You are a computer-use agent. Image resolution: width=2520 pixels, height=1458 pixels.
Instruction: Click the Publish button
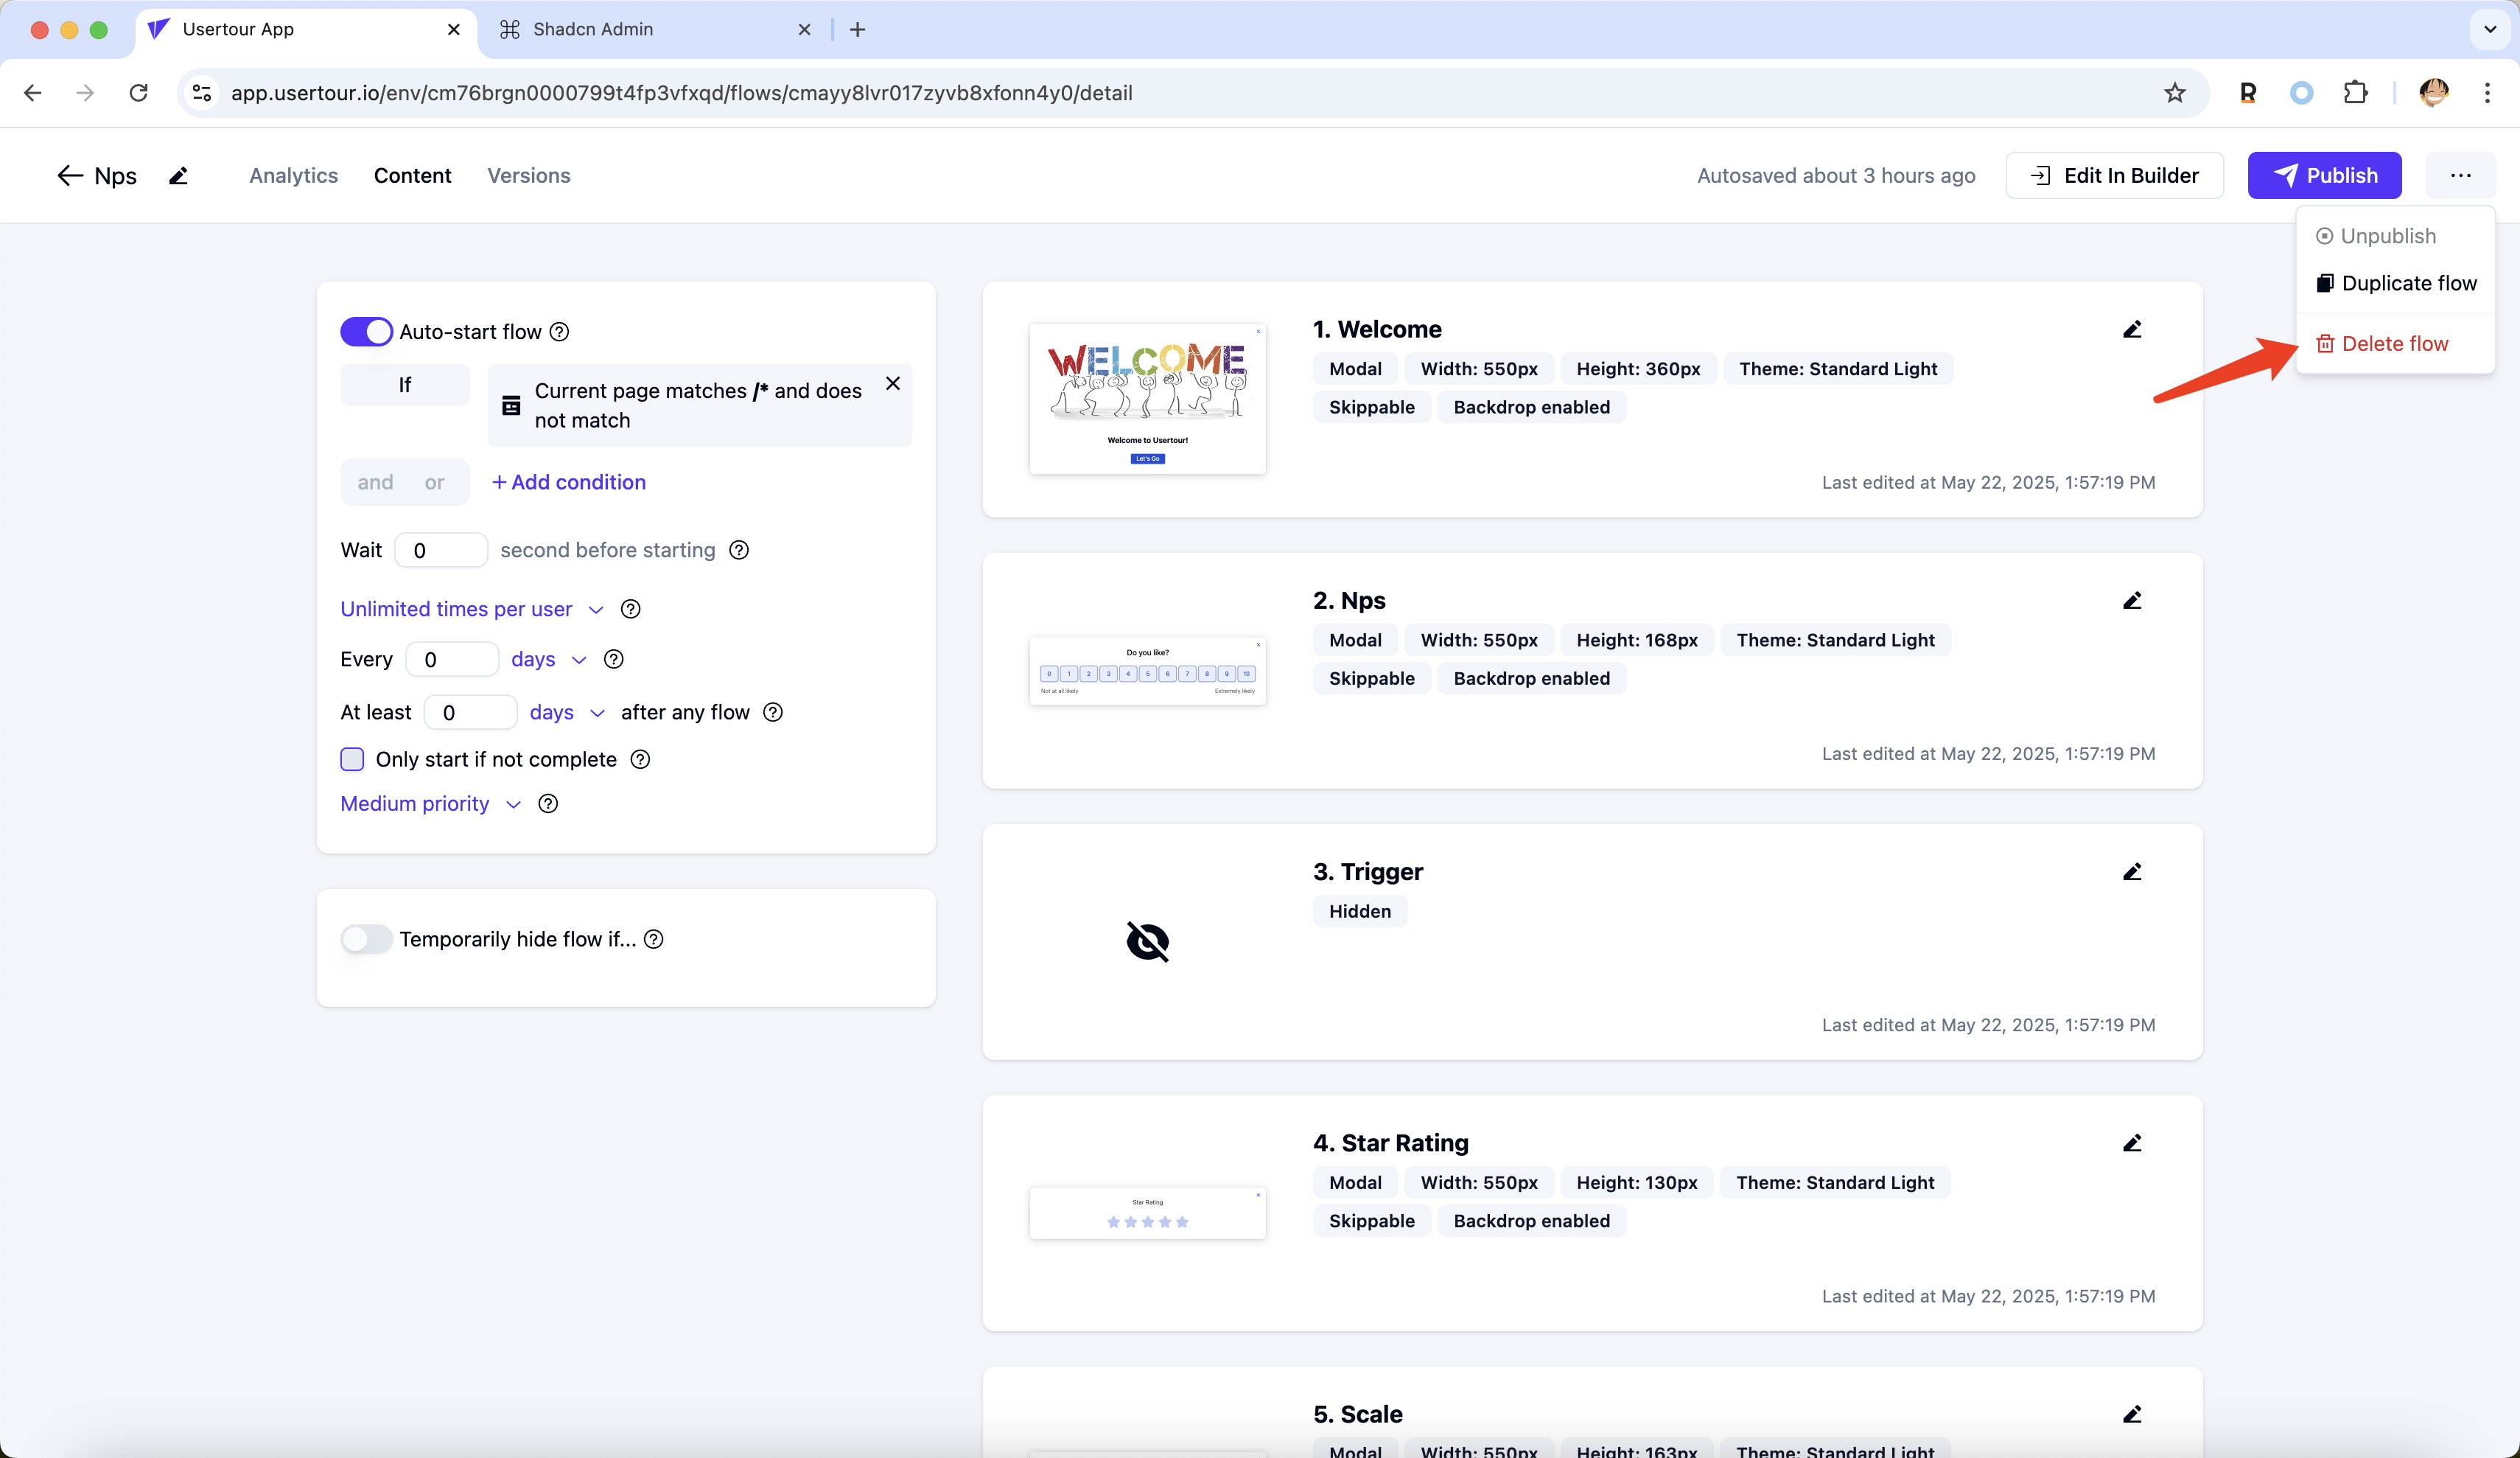point(2324,175)
